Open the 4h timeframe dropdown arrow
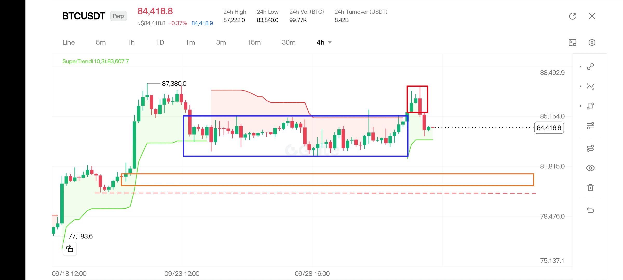The height and width of the screenshot is (280, 623). pyautogui.click(x=330, y=42)
